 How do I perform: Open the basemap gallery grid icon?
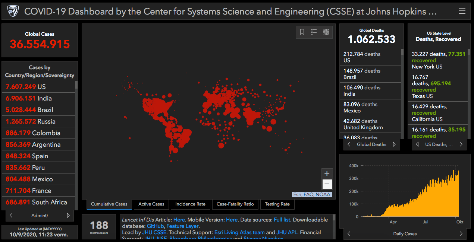click(x=326, y=32)
